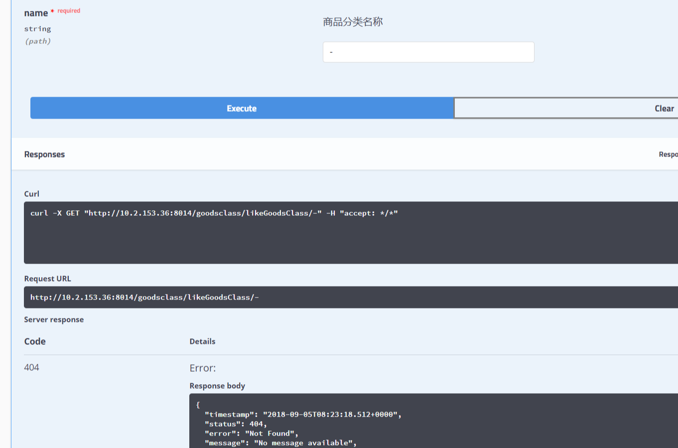Collapse the Responses section header
The width and height of the screenshot is (678, 448).
[x=44, y=154]
